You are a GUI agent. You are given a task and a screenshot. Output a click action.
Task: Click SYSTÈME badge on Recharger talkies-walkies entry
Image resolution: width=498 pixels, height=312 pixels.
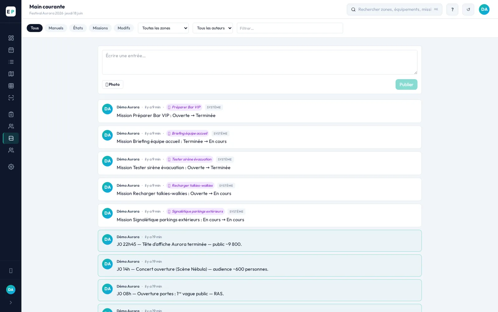[226, 185]
